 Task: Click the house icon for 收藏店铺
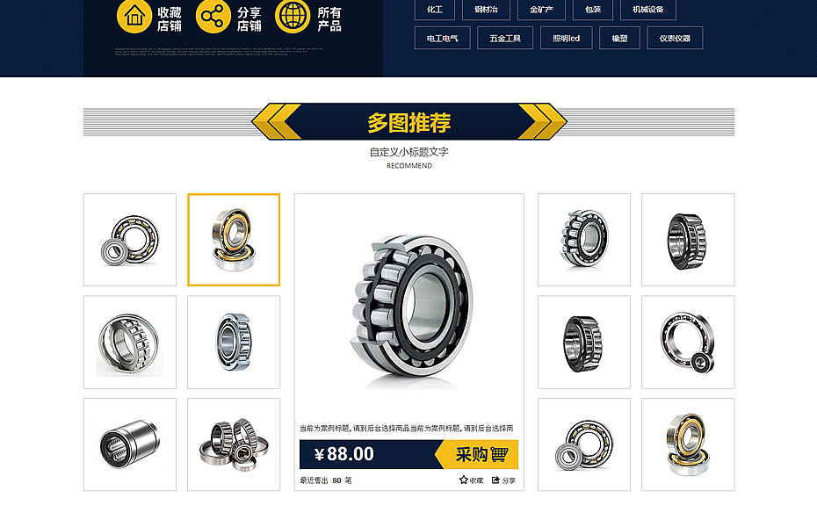(x=134, y=16)
